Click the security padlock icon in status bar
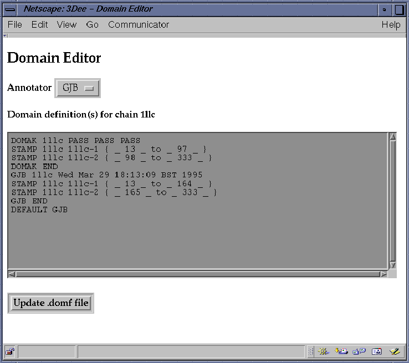 (10, 351)
